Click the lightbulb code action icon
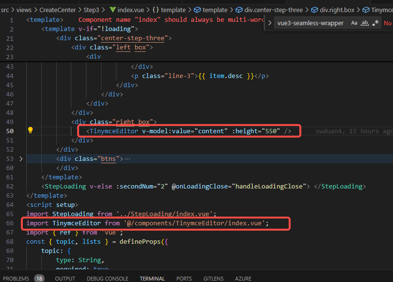 pos(31,130)
